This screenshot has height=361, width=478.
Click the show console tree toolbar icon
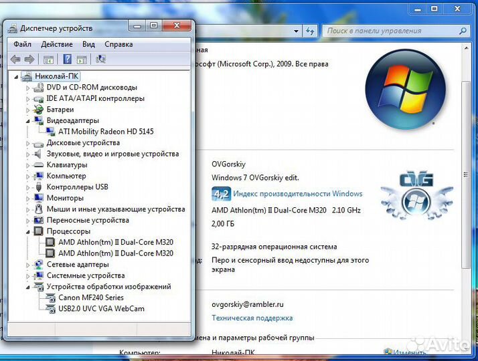pos(48,59)
